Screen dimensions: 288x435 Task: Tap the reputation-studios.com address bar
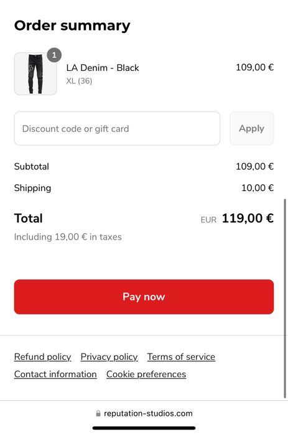(x=144, y=413)
